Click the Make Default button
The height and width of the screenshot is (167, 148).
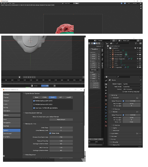pyautogui.click(x=61, y=119)
